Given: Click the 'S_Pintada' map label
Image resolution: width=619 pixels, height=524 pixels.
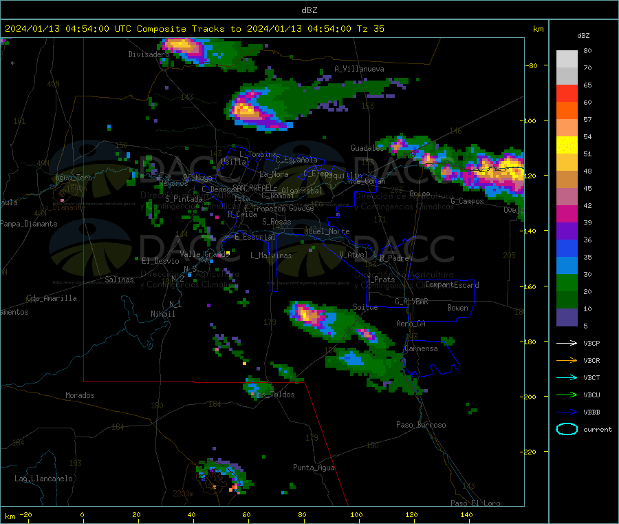Looking at the screenshot, I should (x=184, y=199).
